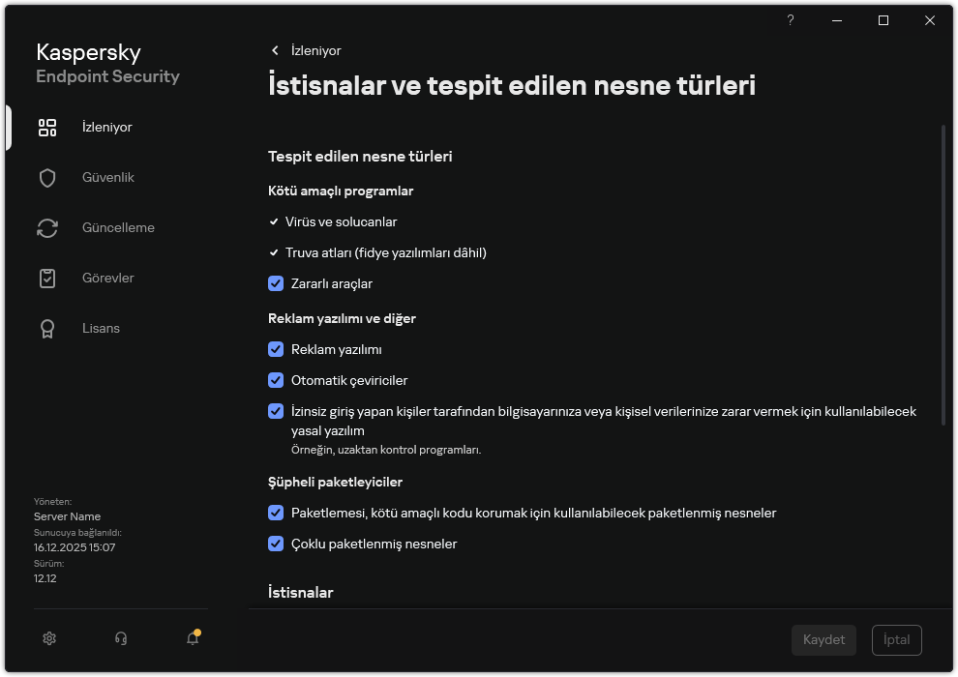Open the Lisans key icon
The image size is (958, 677).
[x=47, y=328]
